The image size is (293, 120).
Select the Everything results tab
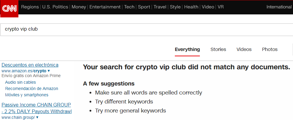tap(187, 49)
